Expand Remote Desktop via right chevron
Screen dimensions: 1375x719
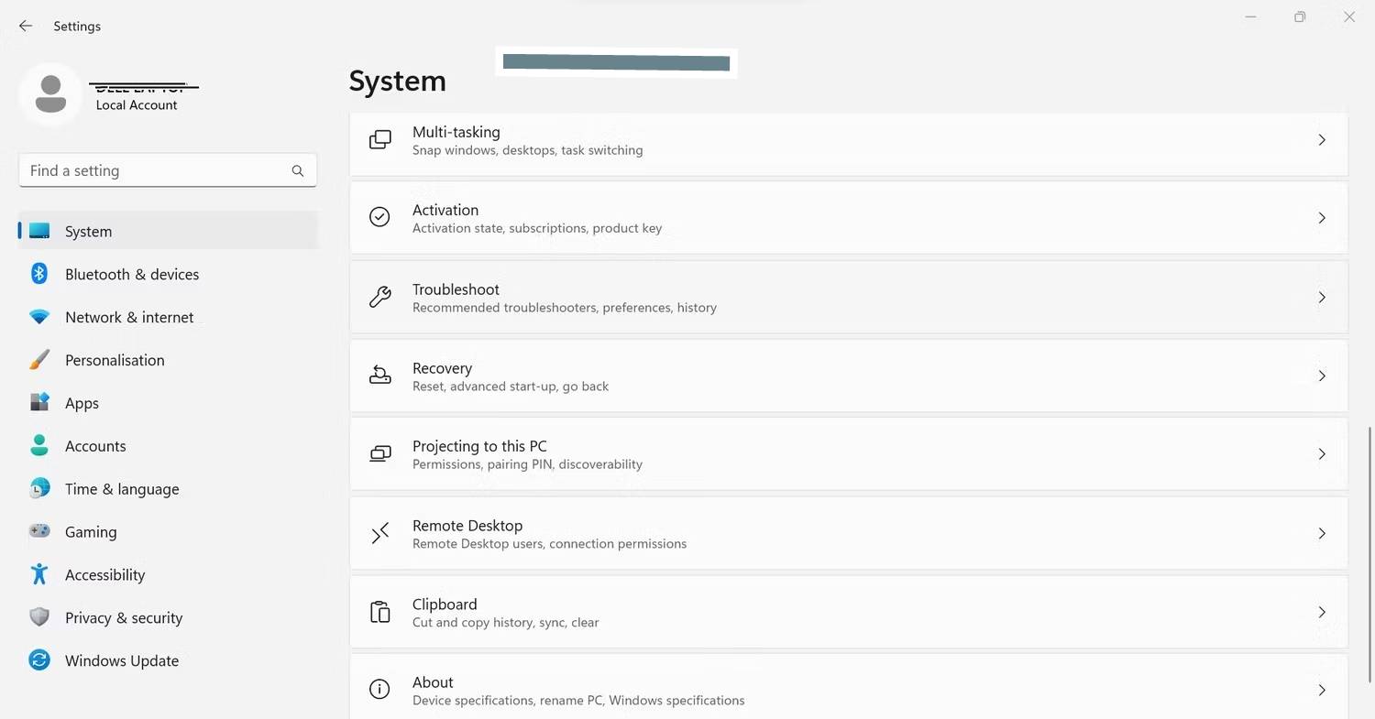[x=1321, y=533]
